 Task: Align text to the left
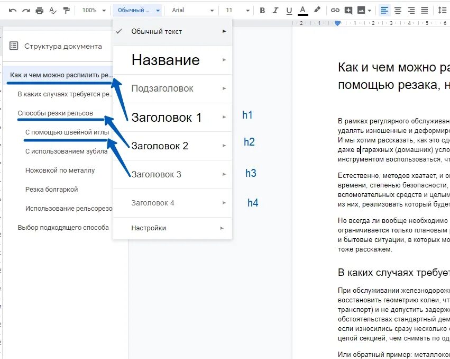pos(384,11)
